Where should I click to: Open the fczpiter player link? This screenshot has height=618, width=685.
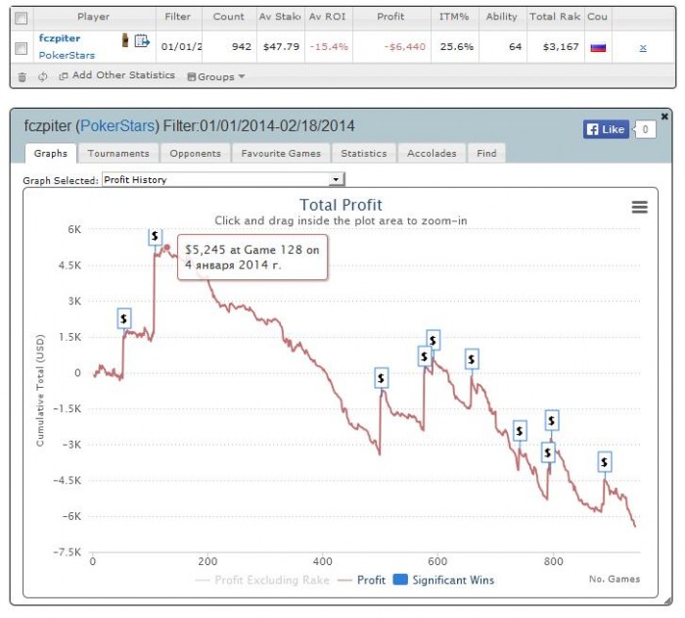pos(60,38)
